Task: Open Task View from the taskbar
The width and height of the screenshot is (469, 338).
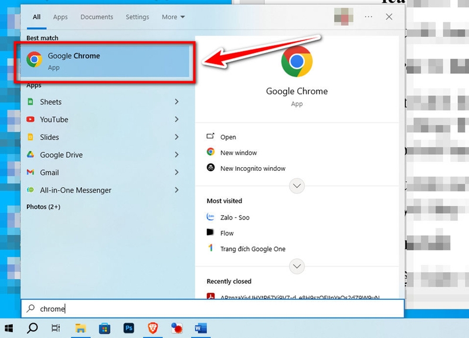Action: coord(56,328)
